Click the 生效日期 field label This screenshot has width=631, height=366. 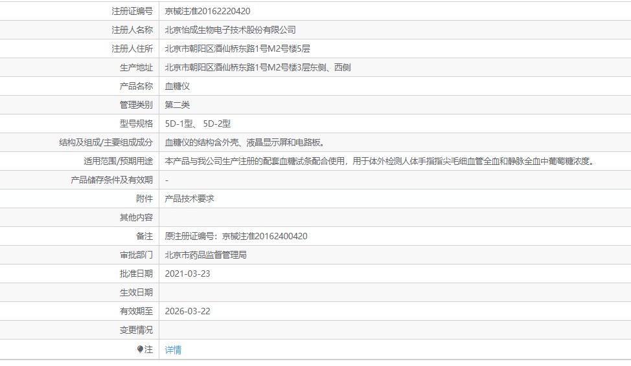coord(137,292)
